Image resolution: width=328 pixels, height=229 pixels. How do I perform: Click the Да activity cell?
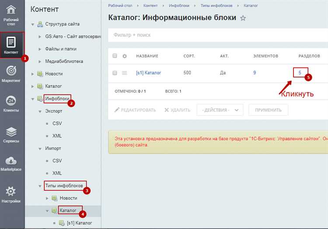pos(223,73)
